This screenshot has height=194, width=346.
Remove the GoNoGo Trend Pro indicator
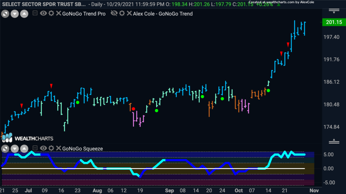(58, 13)
